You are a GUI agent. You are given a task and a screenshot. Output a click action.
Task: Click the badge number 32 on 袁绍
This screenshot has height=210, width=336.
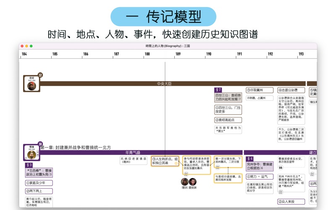click(40, 75)
